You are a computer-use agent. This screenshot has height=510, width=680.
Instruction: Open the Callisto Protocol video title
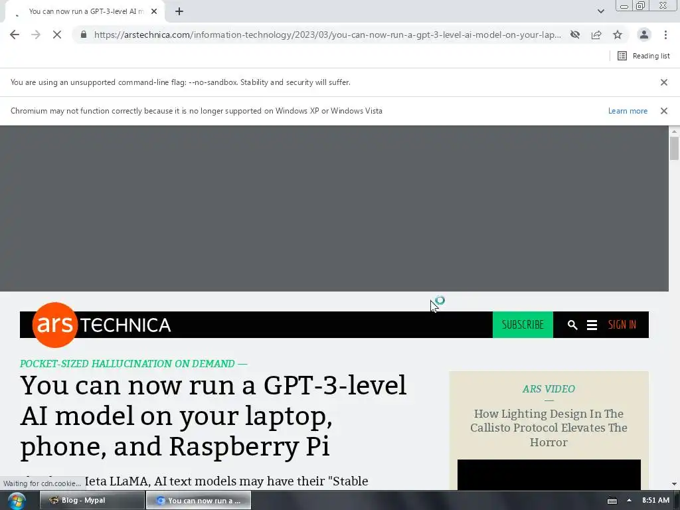[549, 428]
